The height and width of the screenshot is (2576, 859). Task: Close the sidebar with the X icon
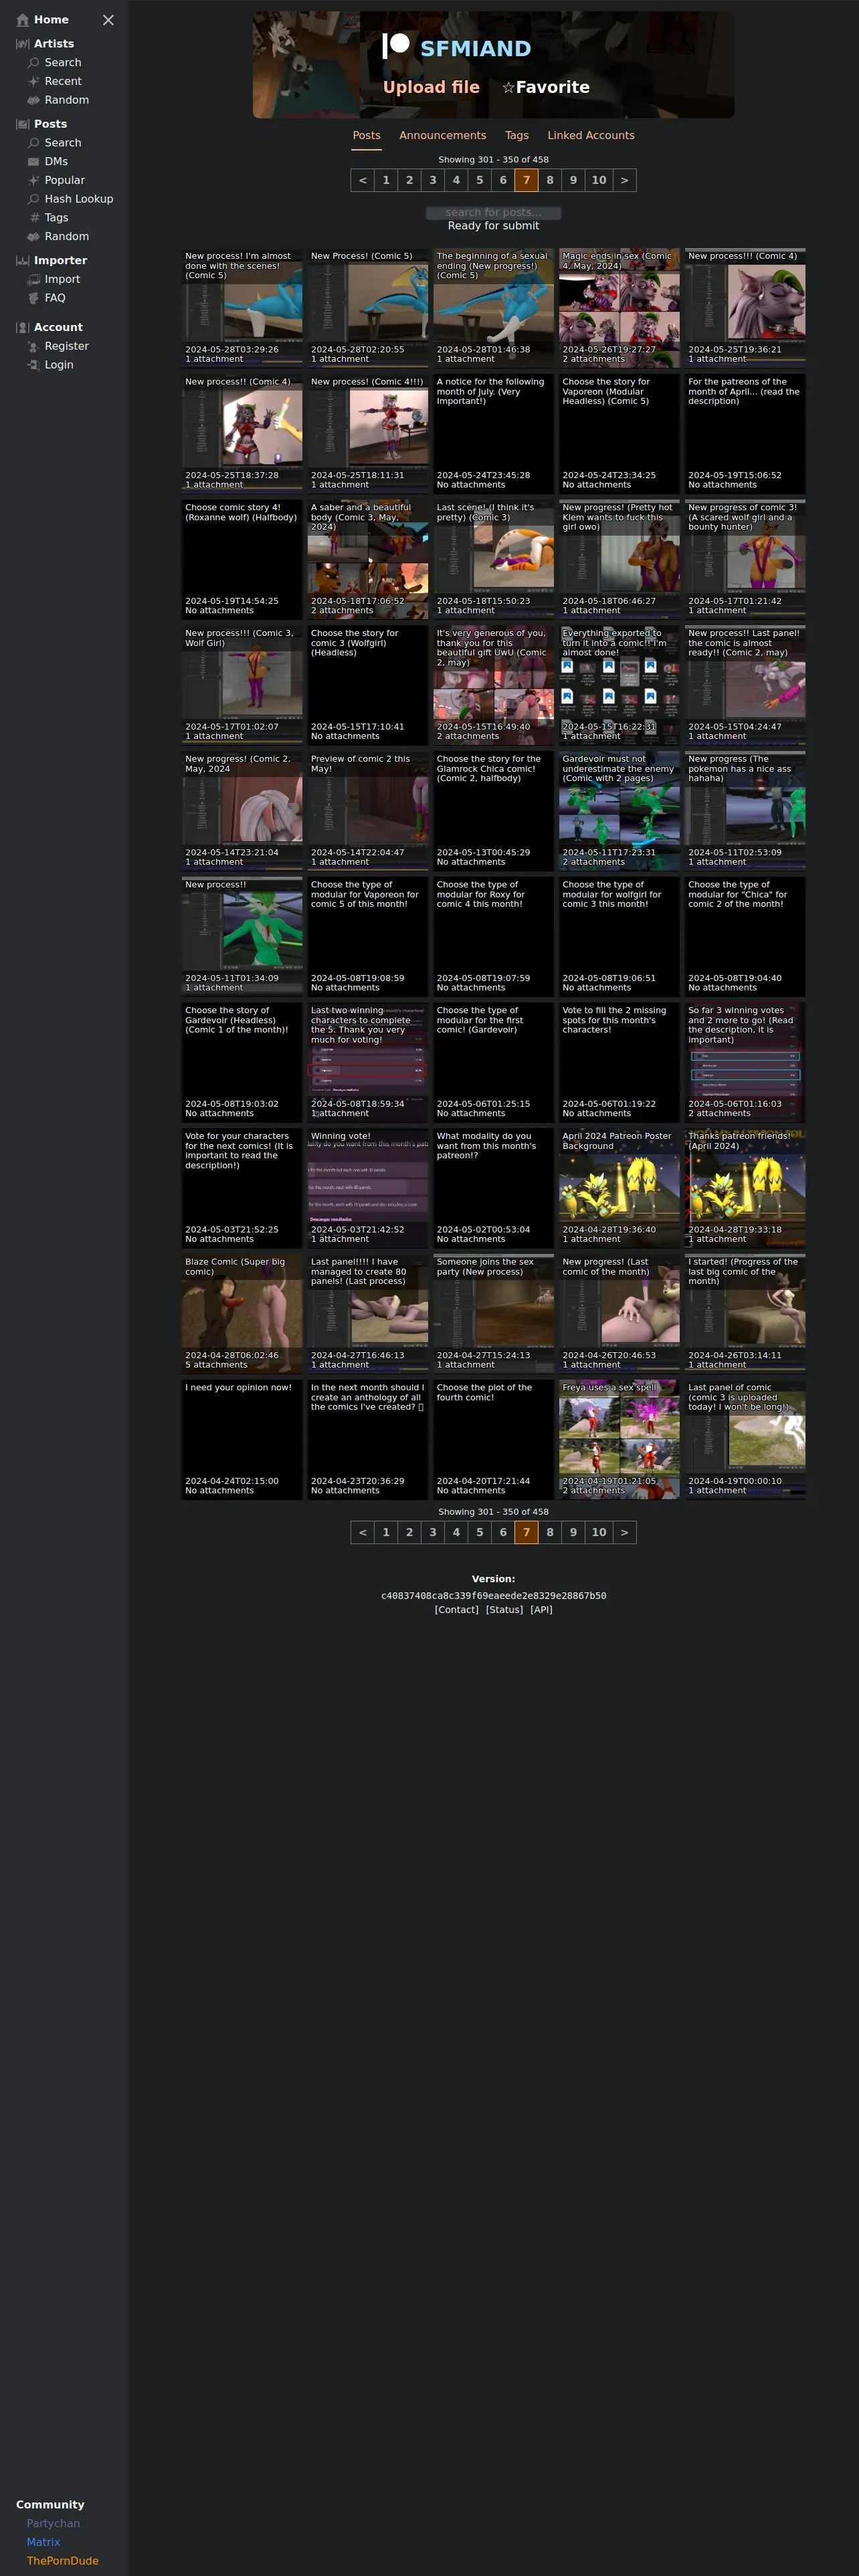tap(108, 20)
